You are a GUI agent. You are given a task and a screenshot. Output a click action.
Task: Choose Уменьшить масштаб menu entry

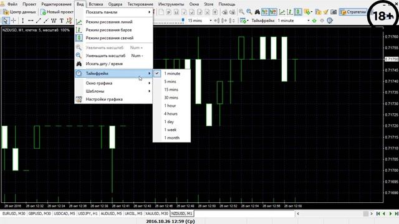pos(113,55)
